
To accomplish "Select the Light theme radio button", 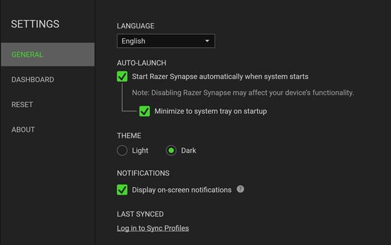I will tap(122, 150).
